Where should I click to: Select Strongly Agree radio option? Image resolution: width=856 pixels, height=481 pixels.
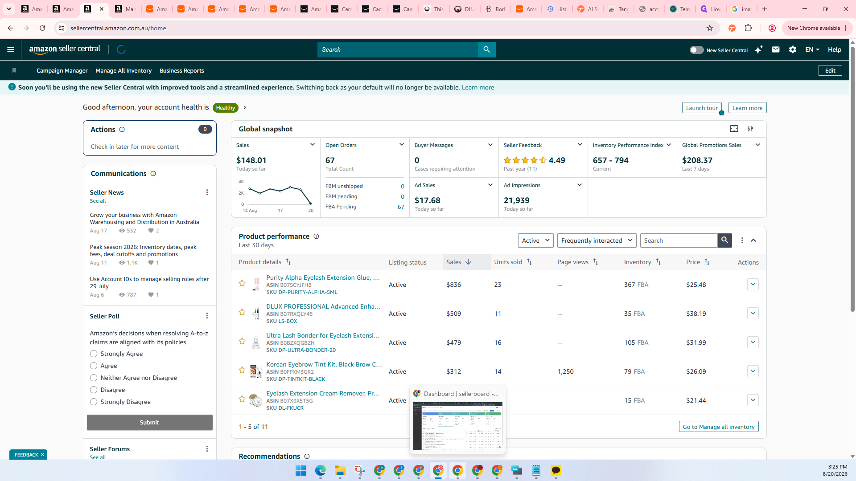(x=94, y=354)
